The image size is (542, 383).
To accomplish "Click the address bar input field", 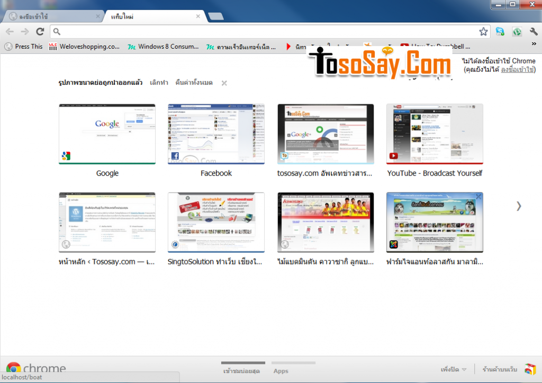I will pyautogui.click(x=270, y=32).
